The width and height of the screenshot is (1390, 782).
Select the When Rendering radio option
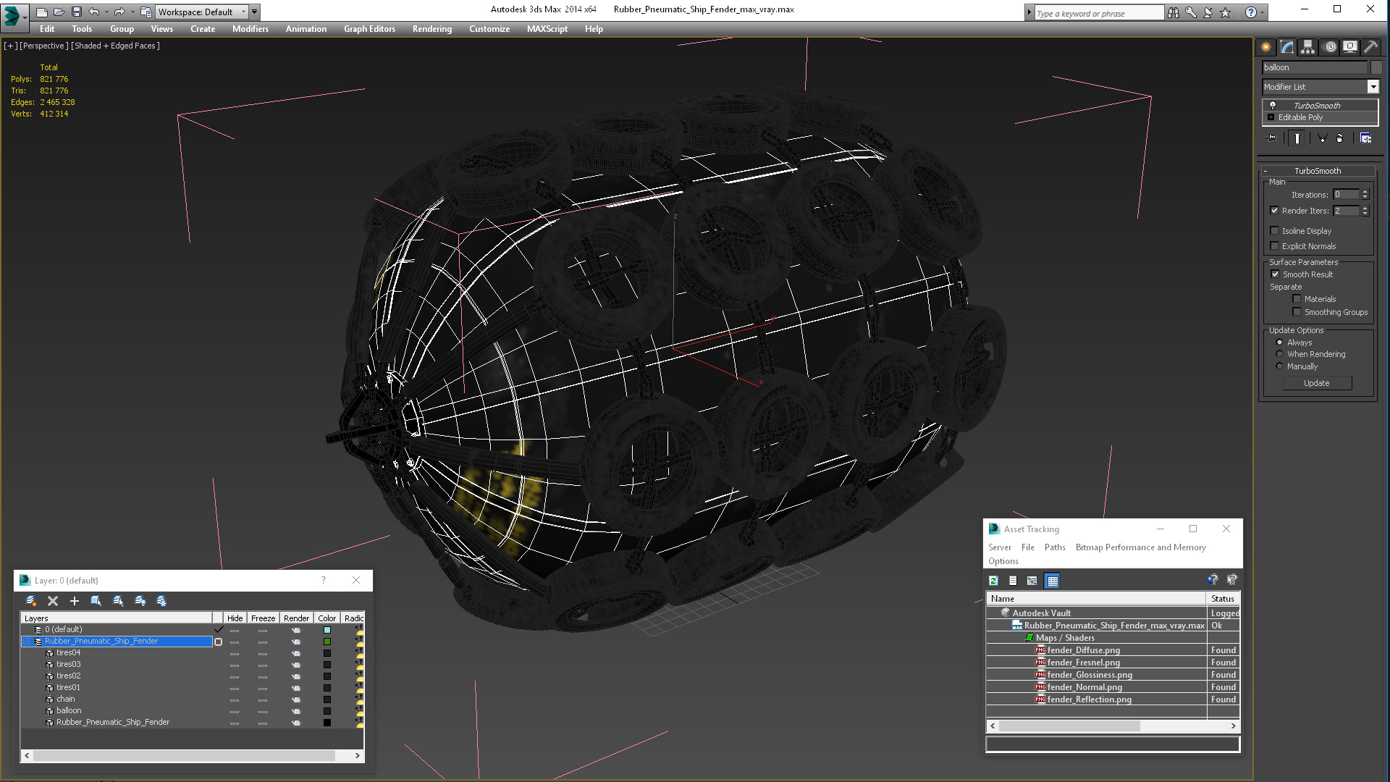pyautogui.click(x=1279, y=354)
